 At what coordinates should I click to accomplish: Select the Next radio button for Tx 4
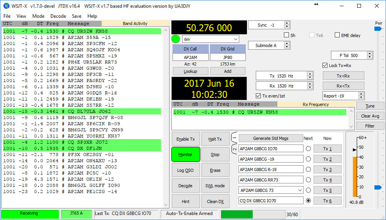tap(308, 180)
